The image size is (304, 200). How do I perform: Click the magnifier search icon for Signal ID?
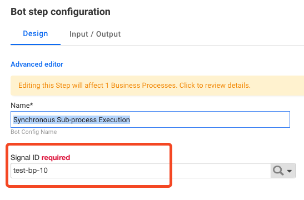(x=278, y=171)
